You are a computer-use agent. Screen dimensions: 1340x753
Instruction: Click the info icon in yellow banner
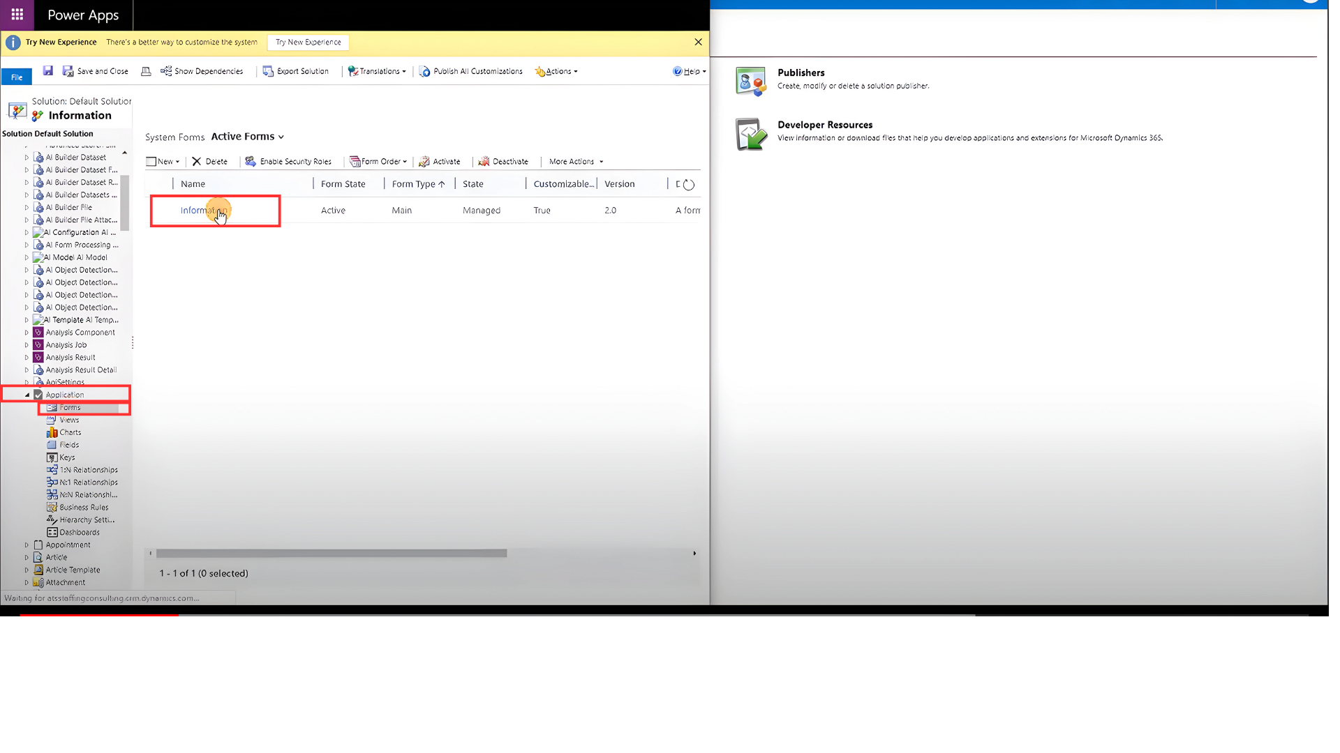[13, 43]
